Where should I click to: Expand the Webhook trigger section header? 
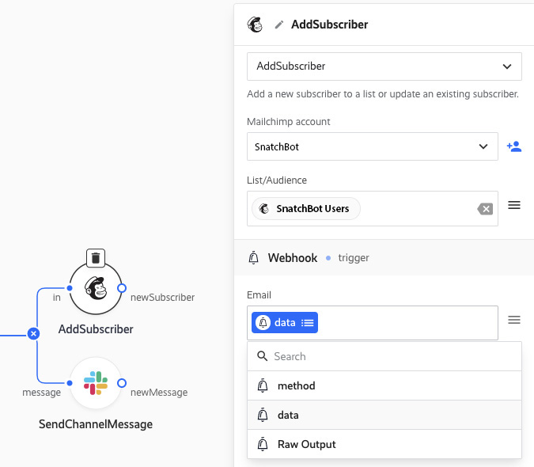(384, 257)
